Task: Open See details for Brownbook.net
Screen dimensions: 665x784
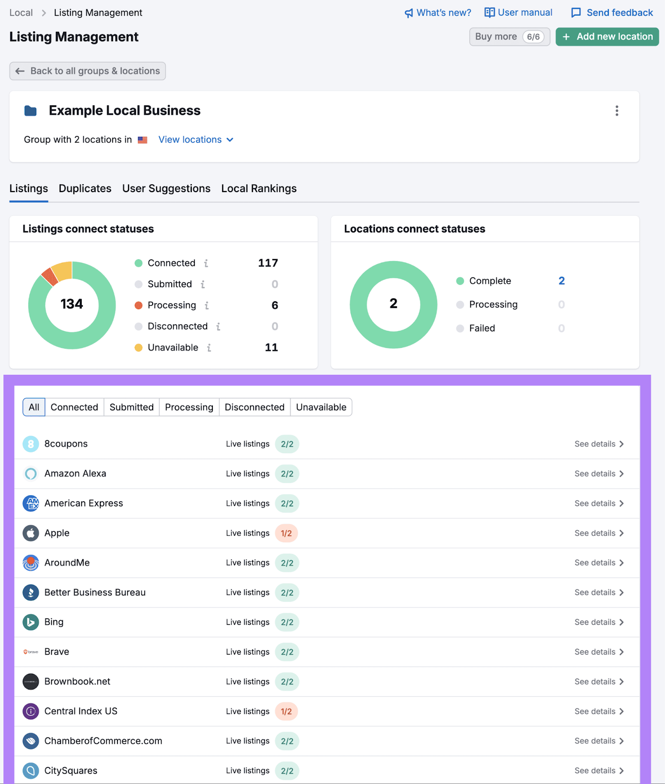Action: 599,682
